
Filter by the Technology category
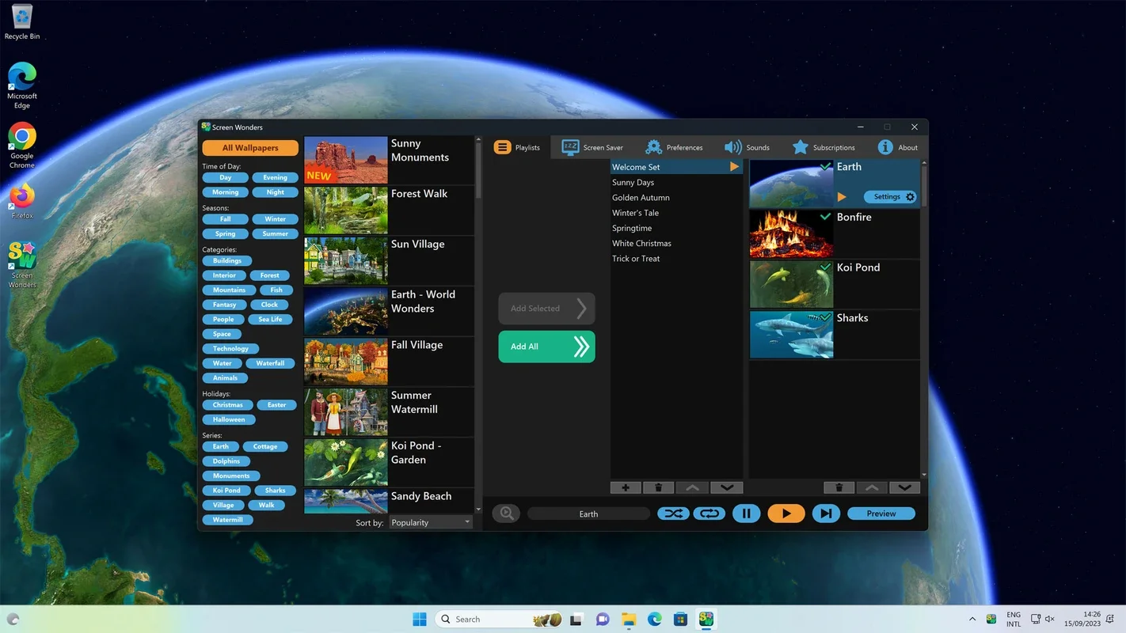point(230,348)
